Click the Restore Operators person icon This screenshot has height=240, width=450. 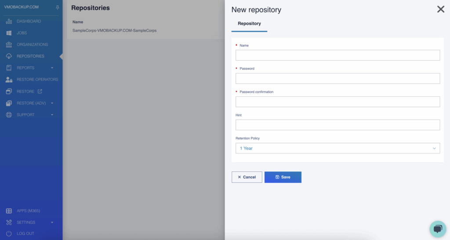(9, 80)
